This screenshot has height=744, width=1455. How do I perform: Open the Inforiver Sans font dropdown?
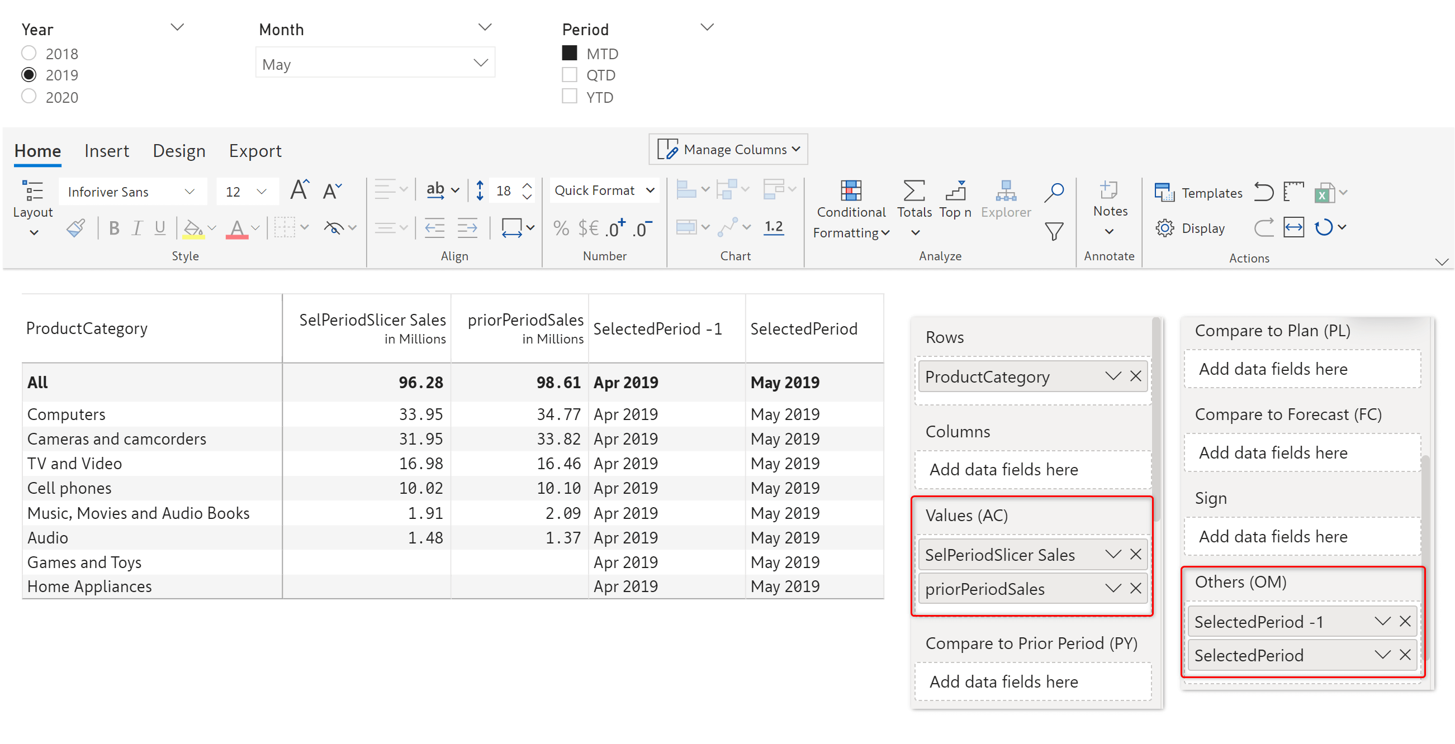132,192
